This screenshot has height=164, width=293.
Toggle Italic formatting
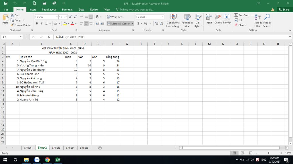click(41, 24)
